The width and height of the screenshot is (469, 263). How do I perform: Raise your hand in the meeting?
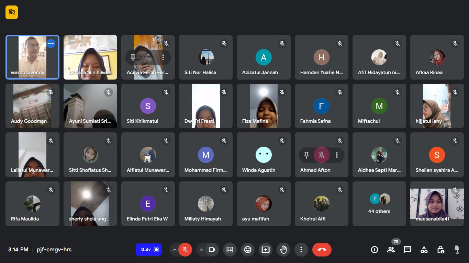pos(283,250)
